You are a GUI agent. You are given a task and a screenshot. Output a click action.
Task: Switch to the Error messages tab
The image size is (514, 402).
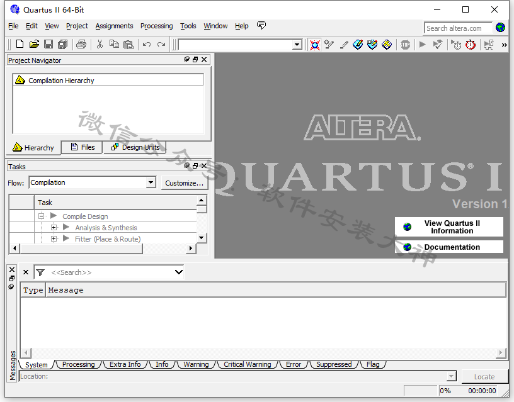(x=294, y=364)
